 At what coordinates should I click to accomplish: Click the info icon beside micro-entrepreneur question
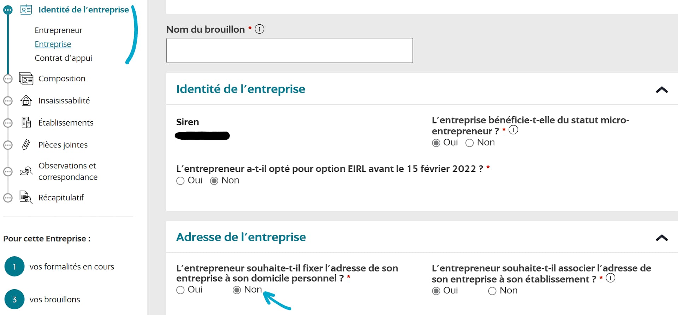point(514,130)
